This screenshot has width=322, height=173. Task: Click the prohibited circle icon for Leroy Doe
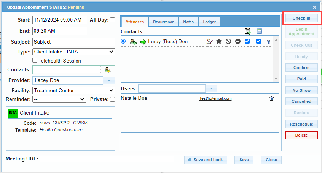(x=228, y=42)
